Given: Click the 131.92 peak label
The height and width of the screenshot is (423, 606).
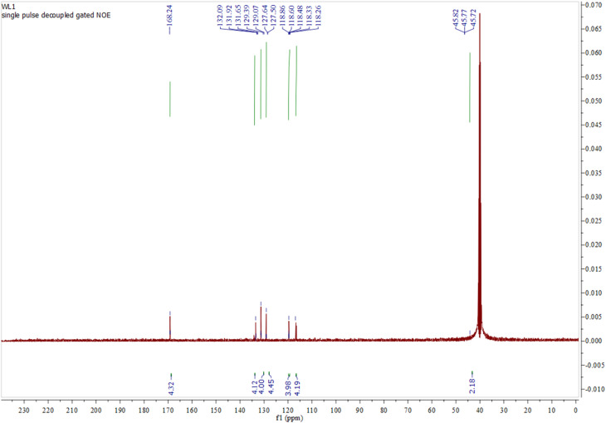Looking at the screenshot, I should [229, 15].
